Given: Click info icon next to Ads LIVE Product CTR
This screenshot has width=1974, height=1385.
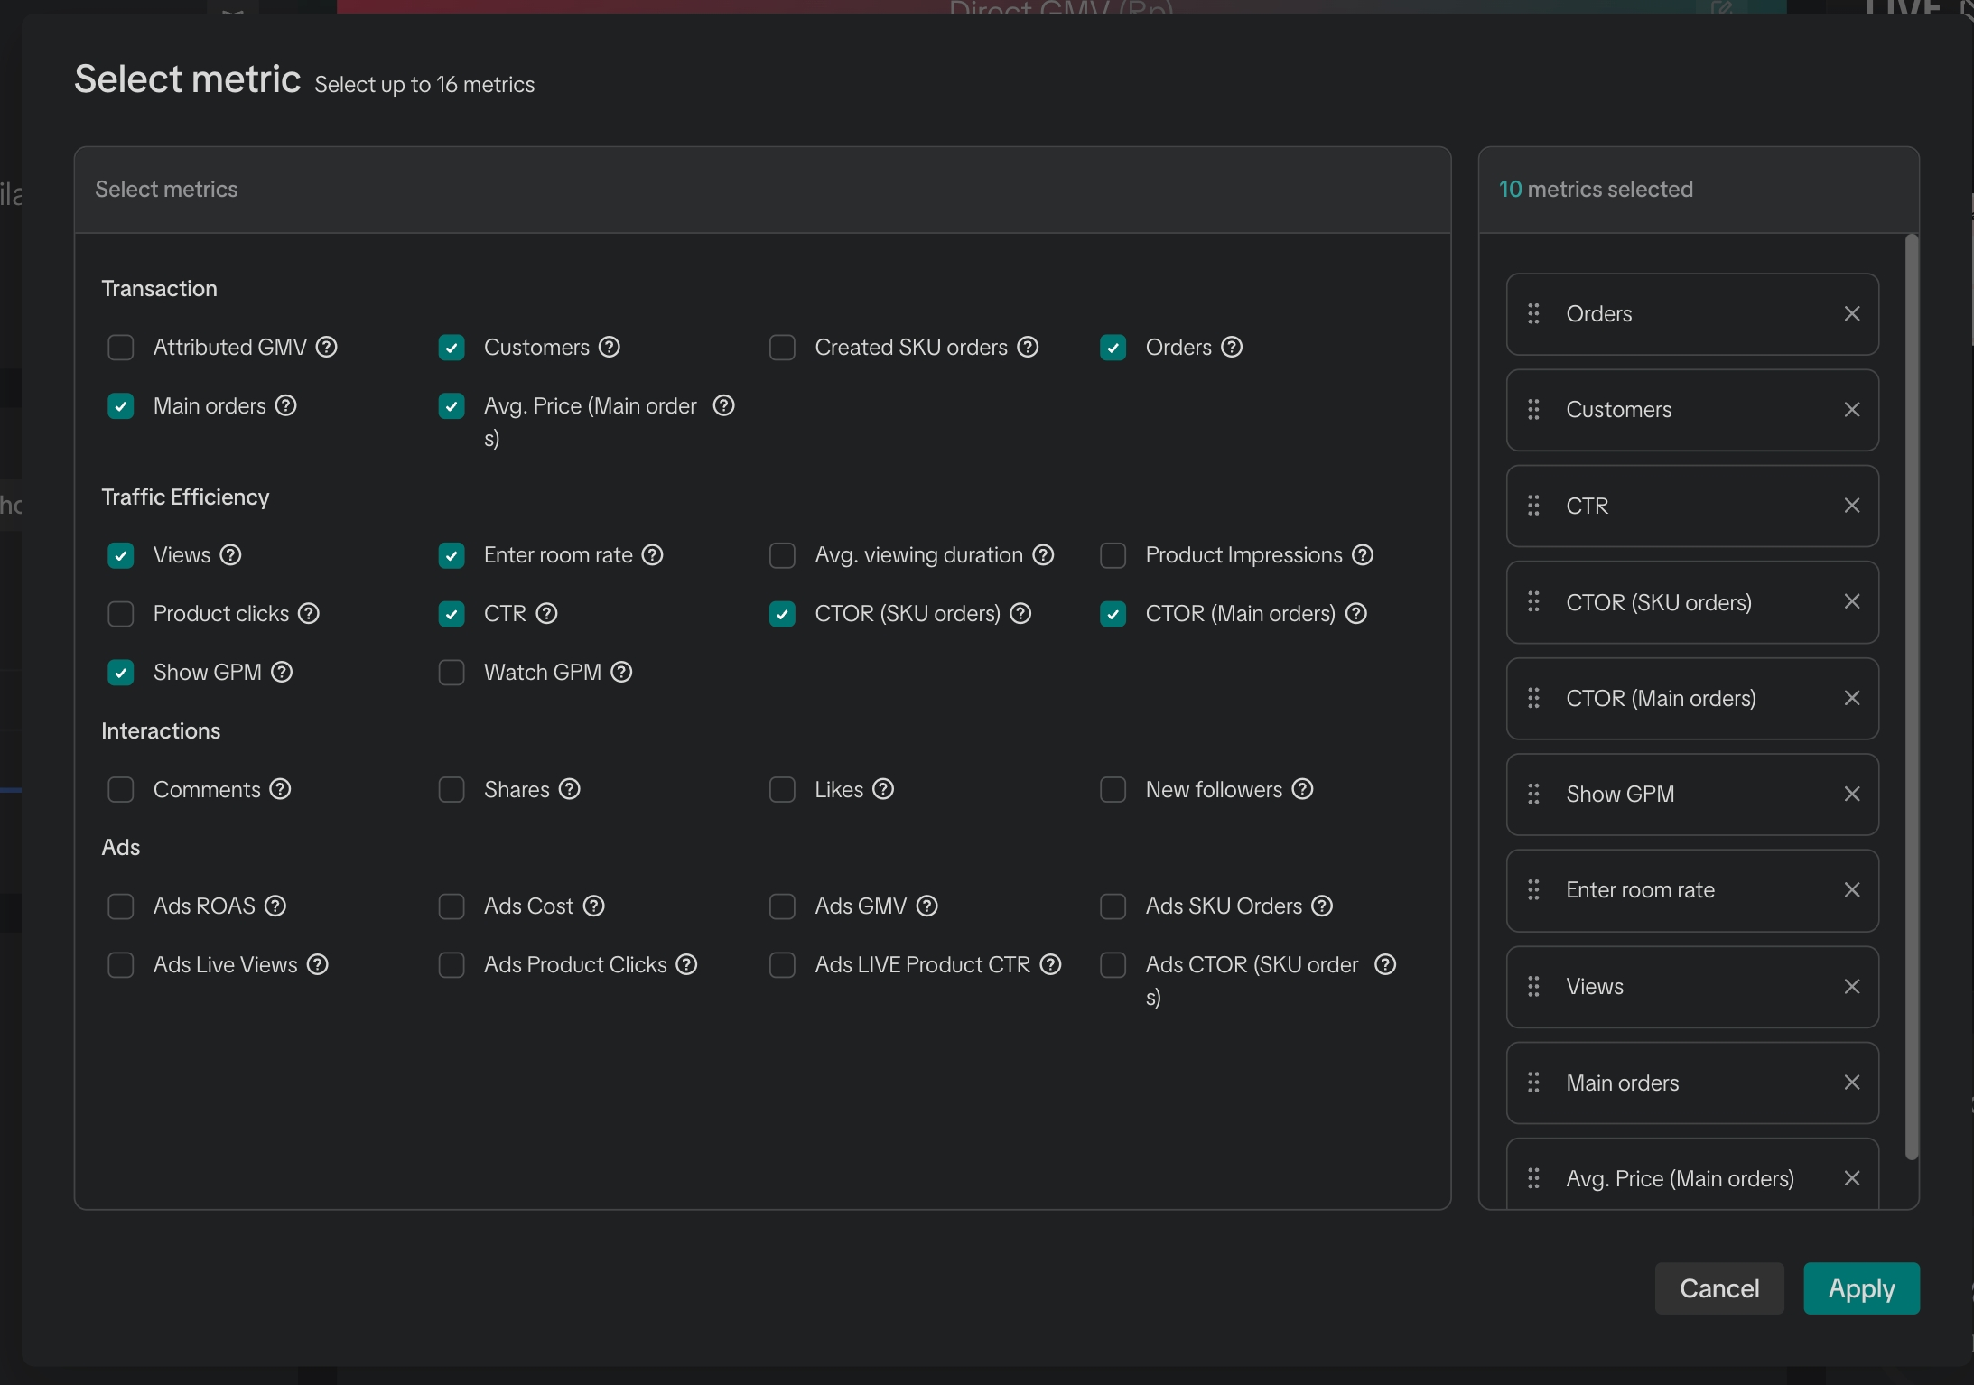Looking at the screenshot, I should pos(1050,964).
